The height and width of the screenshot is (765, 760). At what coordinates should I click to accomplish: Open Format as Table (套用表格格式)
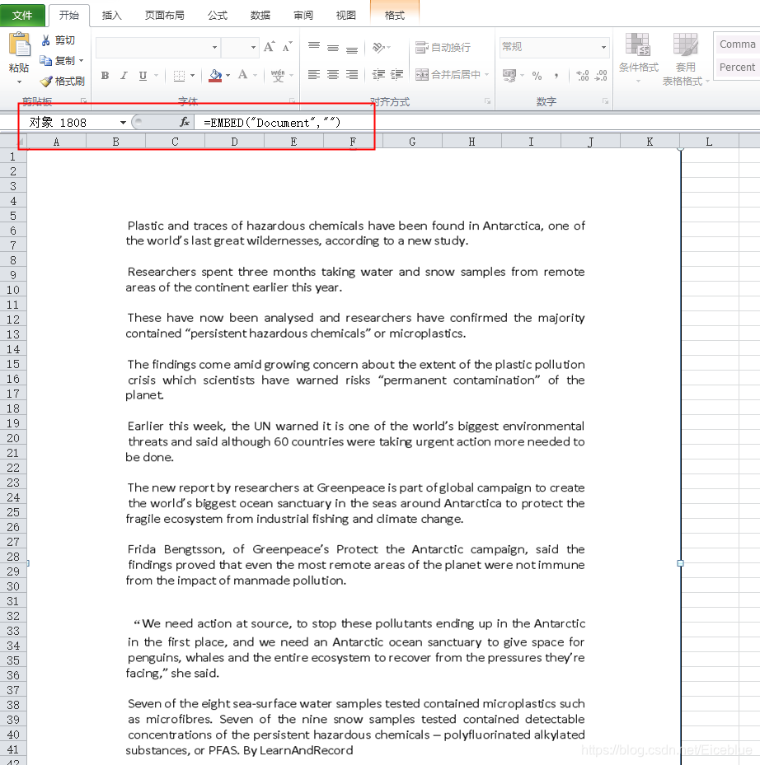click(685, 59)
